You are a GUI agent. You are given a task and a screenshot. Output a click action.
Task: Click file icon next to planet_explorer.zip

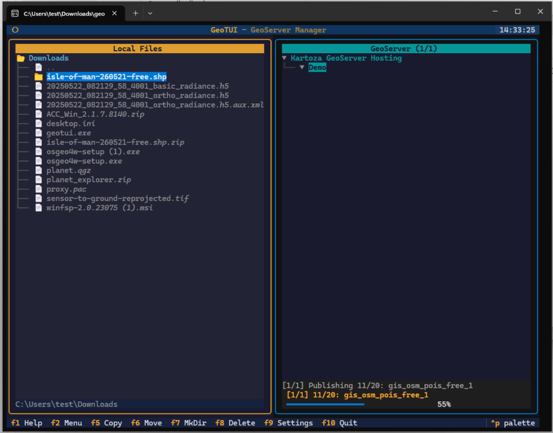[x=39, y=180]
